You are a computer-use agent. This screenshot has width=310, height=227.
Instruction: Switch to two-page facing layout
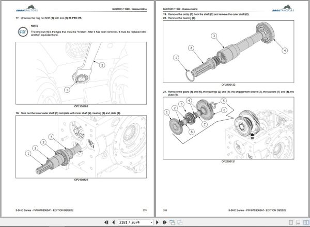click(x=306, y=222)
